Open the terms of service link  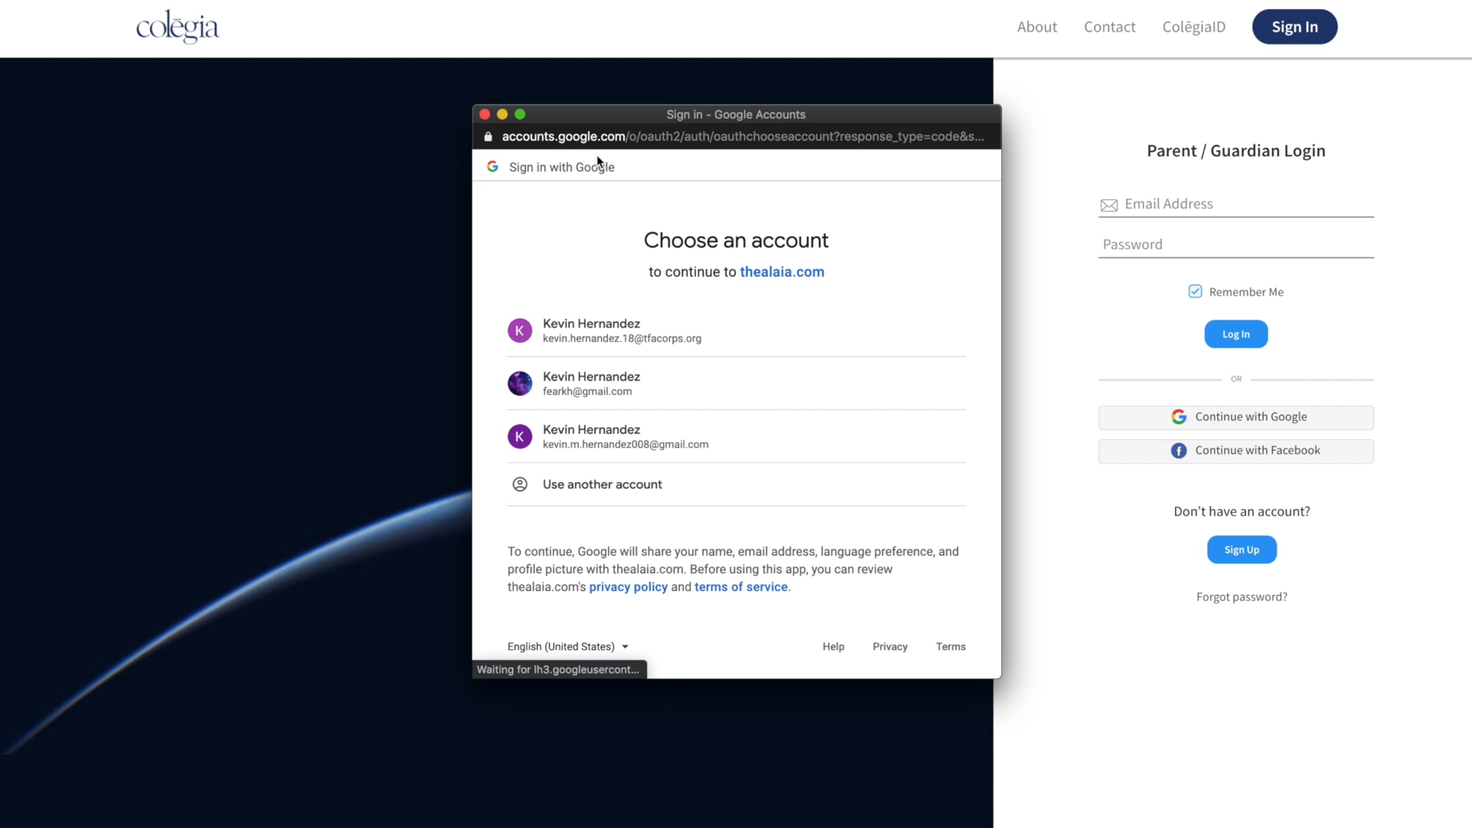741,587
